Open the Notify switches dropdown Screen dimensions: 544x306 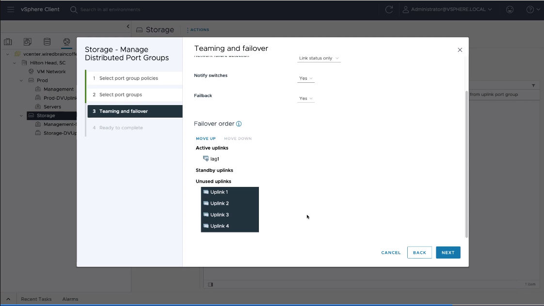tap(305, 78)
